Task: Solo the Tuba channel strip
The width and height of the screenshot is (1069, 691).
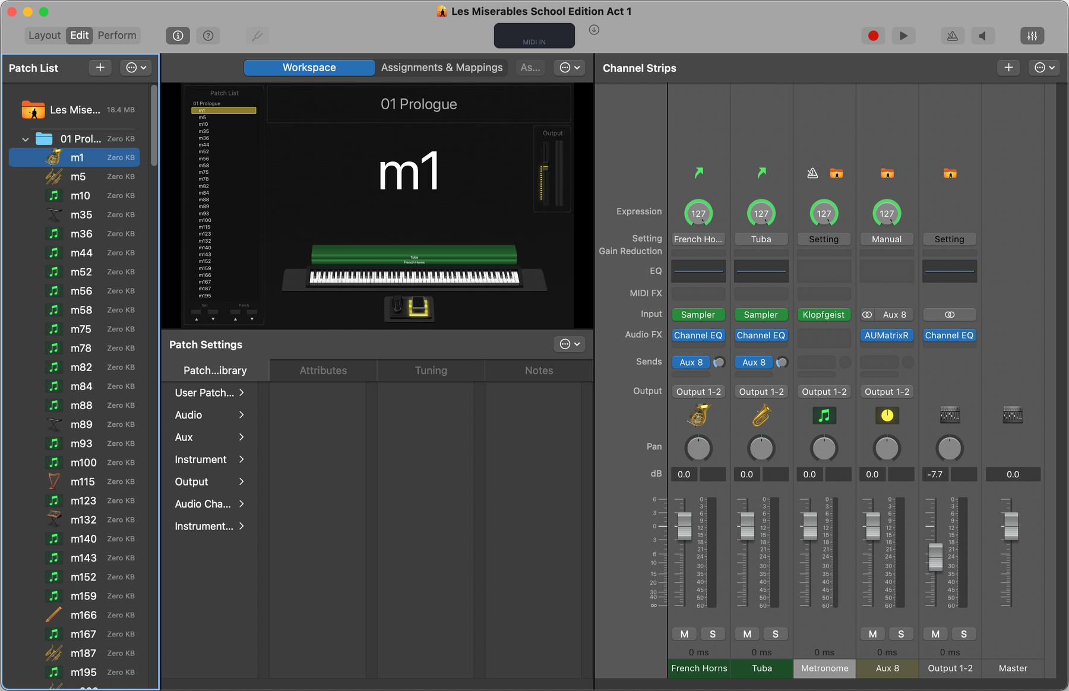Action: pyautogui.click(x=775, y=634)
